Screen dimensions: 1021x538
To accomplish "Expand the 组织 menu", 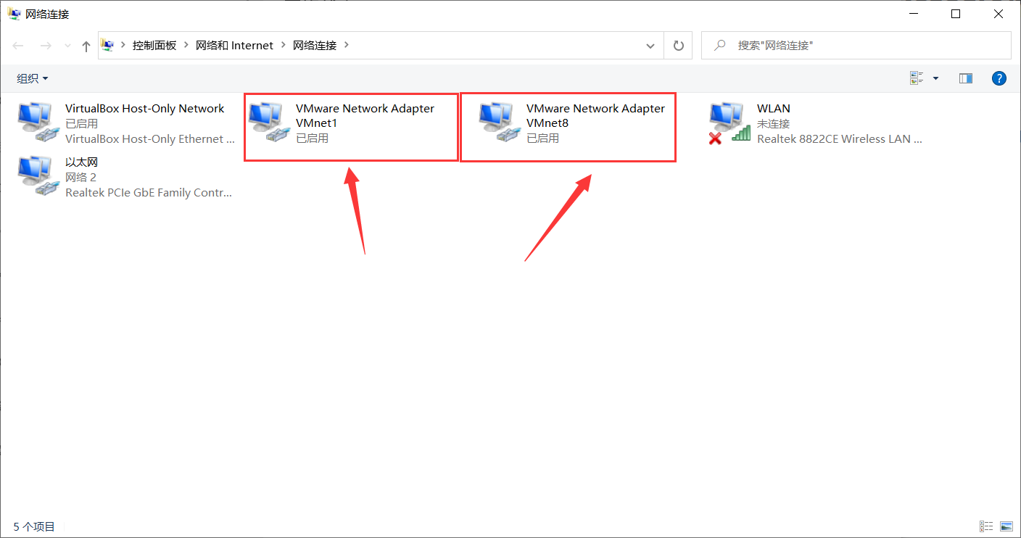I will [x=32, y=78].
